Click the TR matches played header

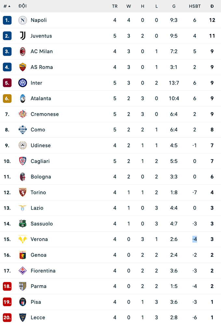click(x=115, y=6)
